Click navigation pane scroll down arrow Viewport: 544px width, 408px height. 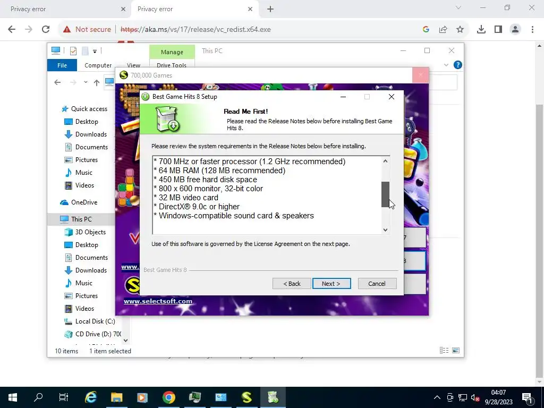click(125, 341)
